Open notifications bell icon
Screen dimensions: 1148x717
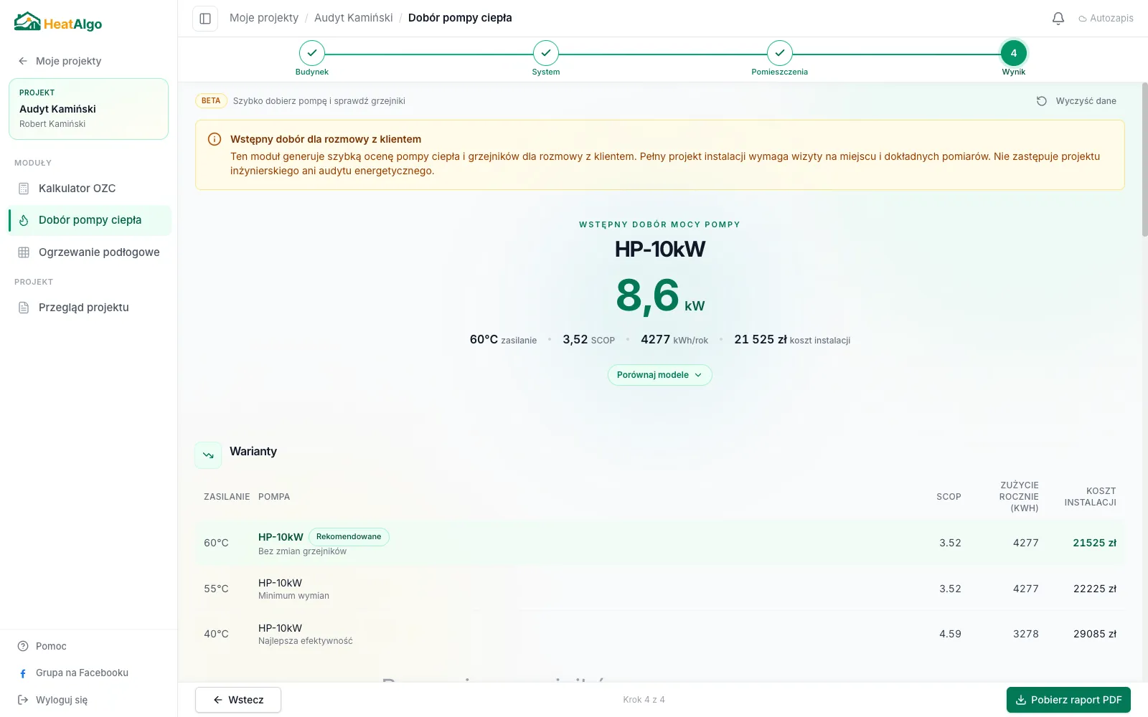pyautogui.click(x=1058, y=19)
